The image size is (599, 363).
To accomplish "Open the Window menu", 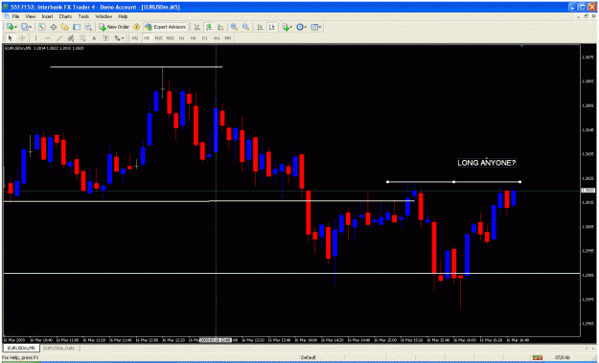I will [104, 17].
